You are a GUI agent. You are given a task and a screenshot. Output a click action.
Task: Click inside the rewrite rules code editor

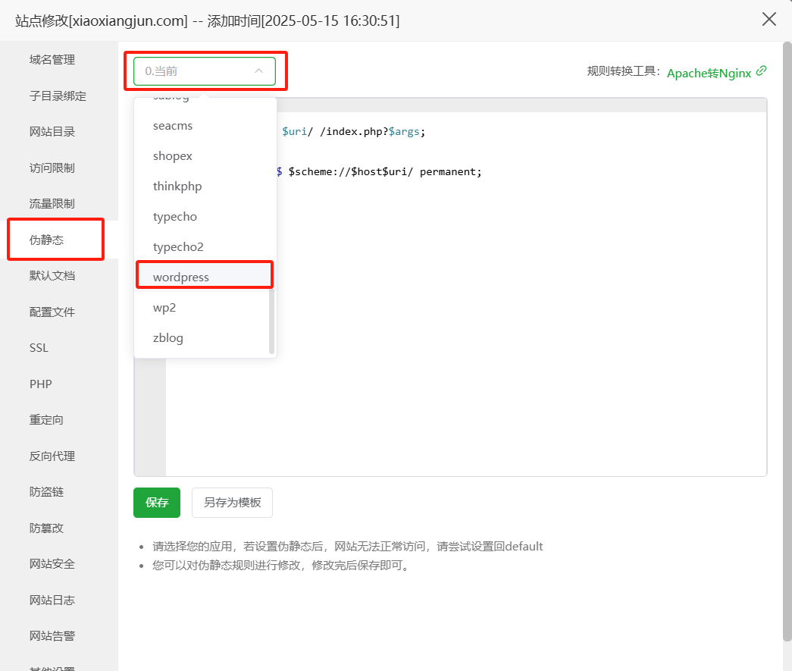pos(493,341)
